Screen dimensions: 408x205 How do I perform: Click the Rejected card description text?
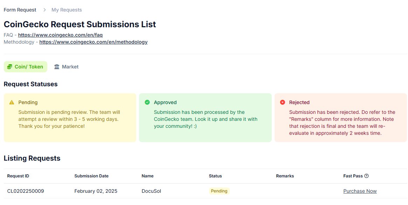point(342,123)
